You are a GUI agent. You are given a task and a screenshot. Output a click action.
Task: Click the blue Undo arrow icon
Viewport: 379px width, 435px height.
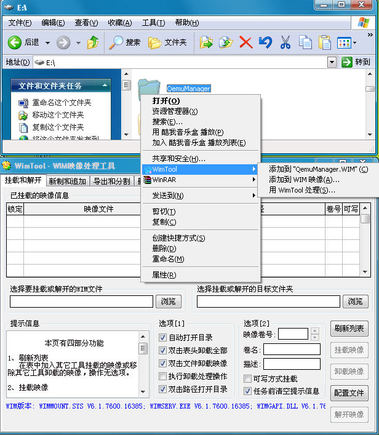tap(265, 42)
